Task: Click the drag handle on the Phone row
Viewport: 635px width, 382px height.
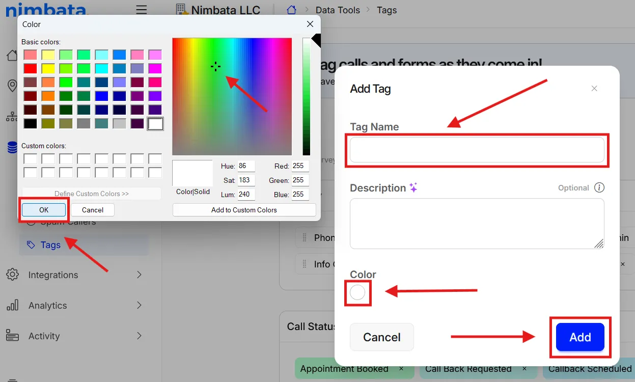Action: pos(305,237)
